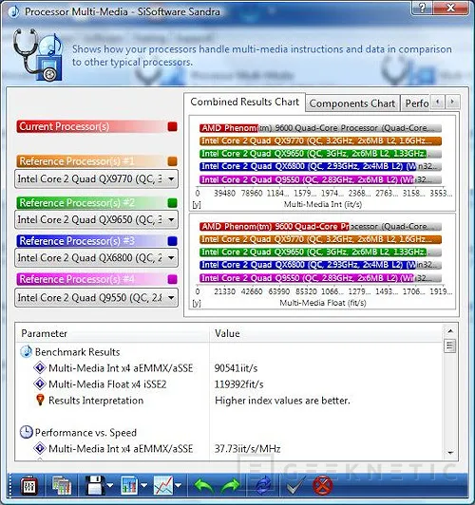
Task: Click the copy results icon in toolbar
Action: pyautogui.click(x=62, y=486)
